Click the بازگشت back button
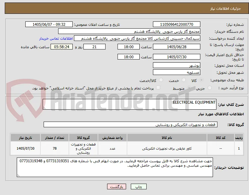249x195 pixels. 117,186
